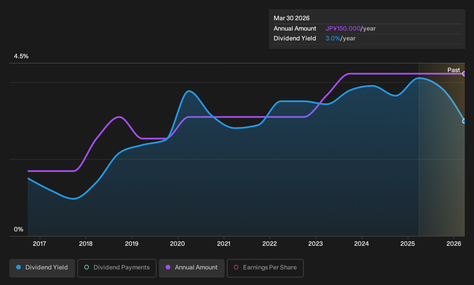
Task: Click the 3.0% dividend yield value
Action: (x=333, y=38)
